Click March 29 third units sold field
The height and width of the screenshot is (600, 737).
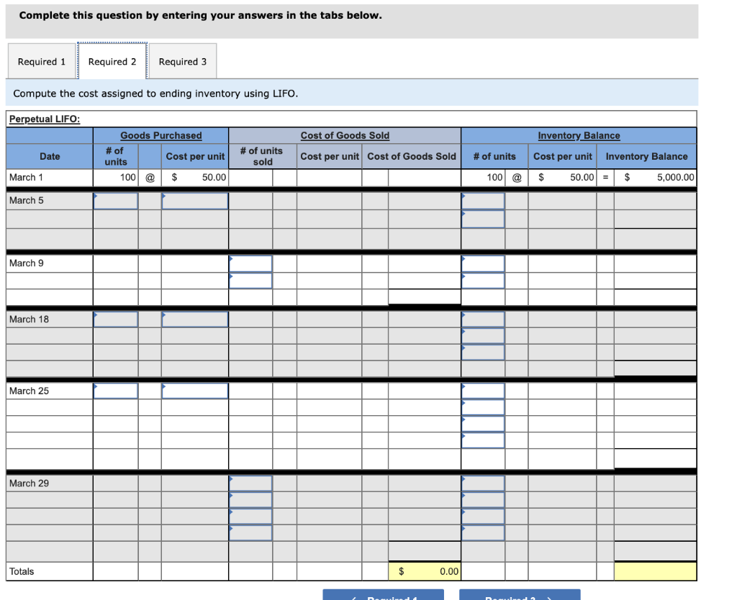250,517
